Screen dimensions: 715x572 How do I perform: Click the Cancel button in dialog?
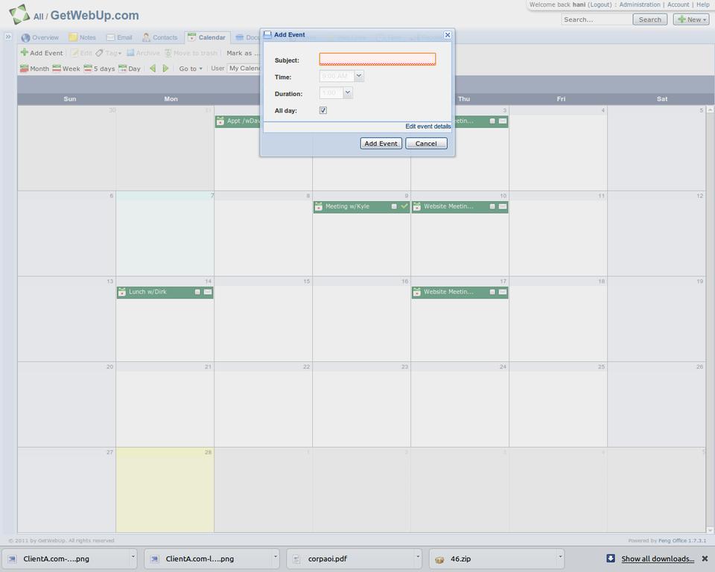point(426,143)
